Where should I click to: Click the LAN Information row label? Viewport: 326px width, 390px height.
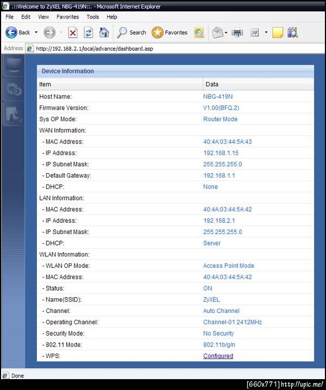point(61,198)
